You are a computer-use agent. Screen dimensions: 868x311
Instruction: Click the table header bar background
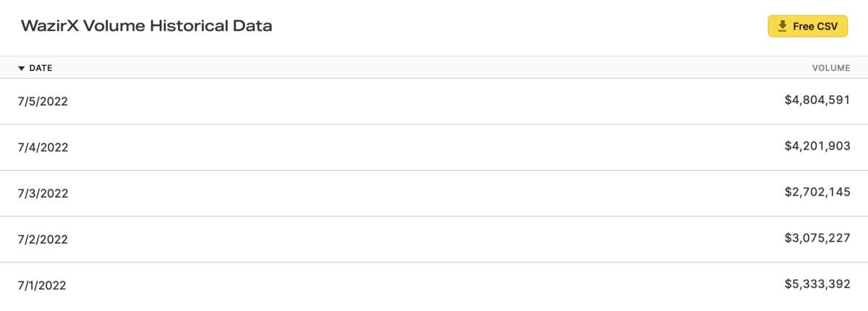pos(434,67)
